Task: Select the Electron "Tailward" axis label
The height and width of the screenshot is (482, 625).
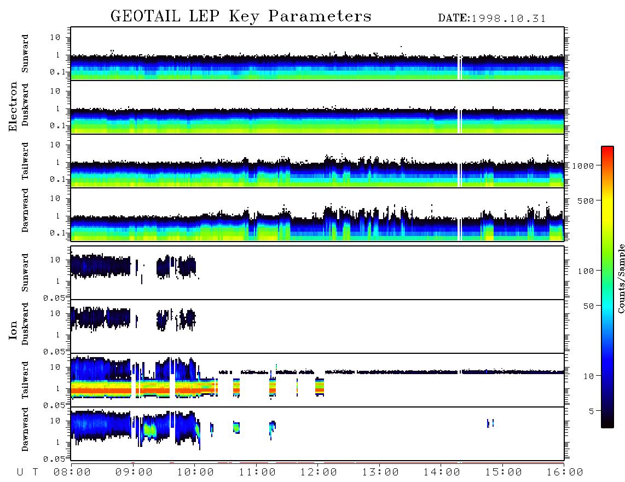Action: [x=25, y=161]
